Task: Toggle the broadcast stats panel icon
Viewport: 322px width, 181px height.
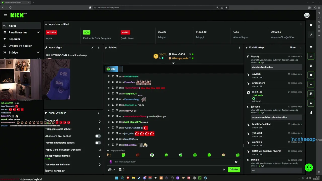Action: coord(311,84)
